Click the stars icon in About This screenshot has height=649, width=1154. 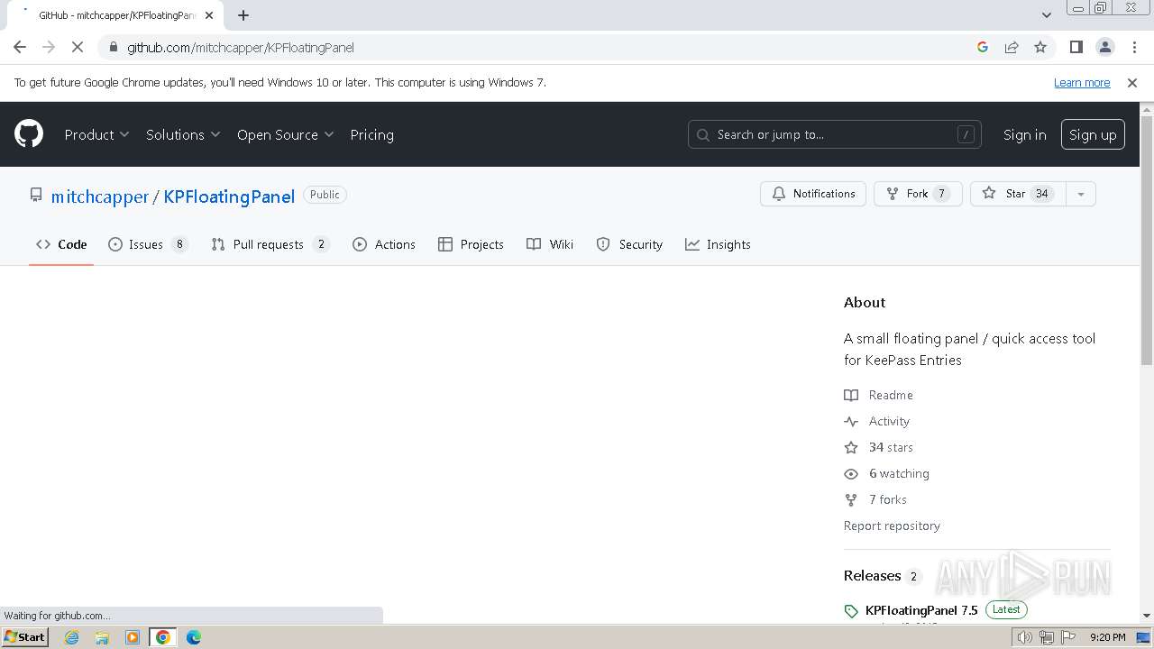pos(851,447)
